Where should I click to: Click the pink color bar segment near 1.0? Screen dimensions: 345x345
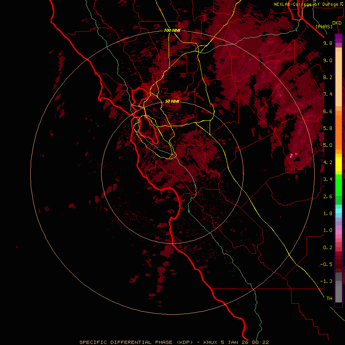coord(338,232)
